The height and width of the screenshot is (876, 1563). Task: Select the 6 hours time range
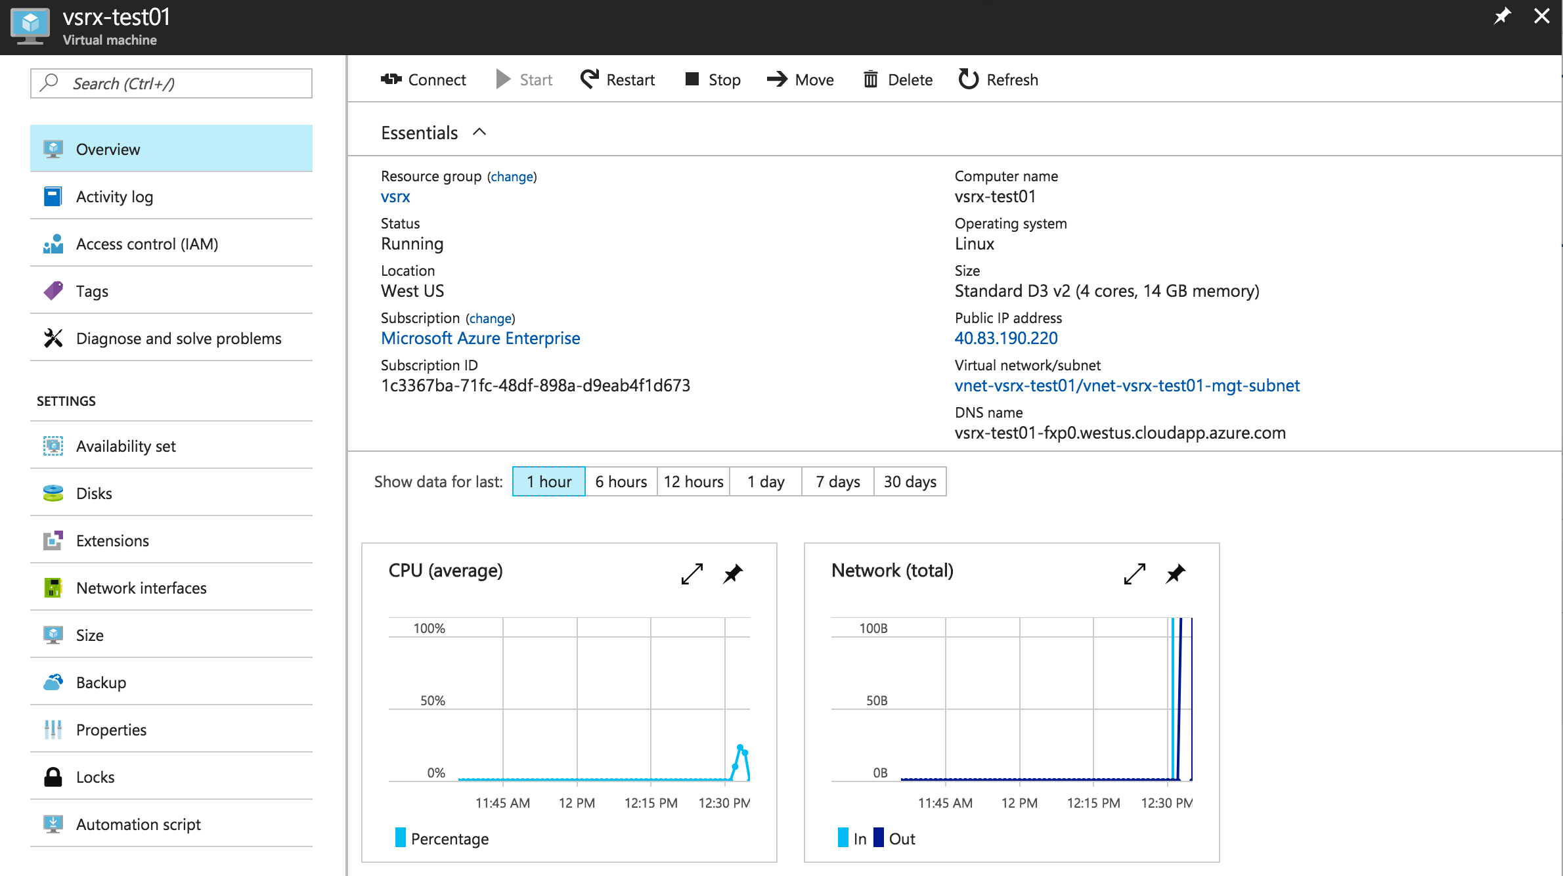pyautogui.click(x=621, y=481)
